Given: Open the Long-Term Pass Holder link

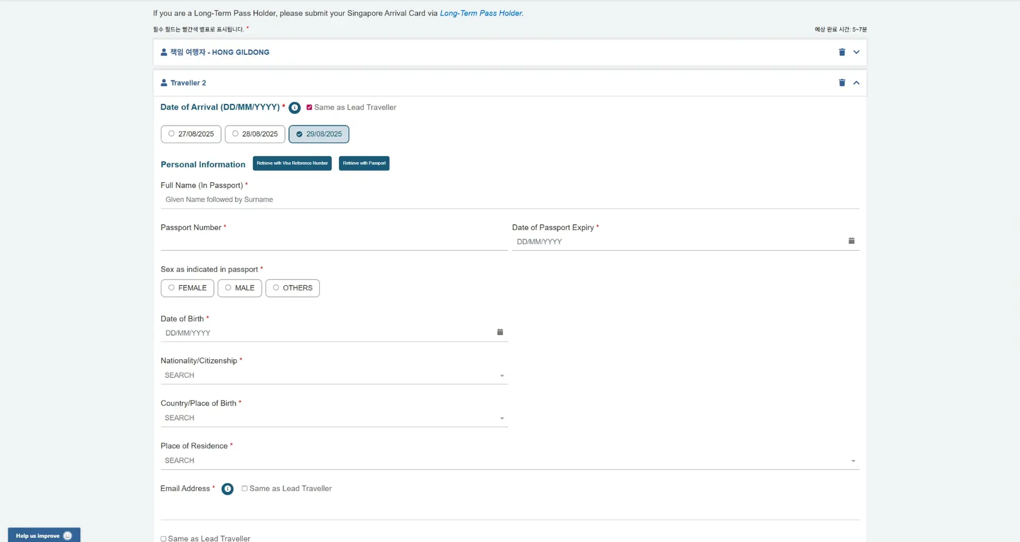Looking at the screenshot, I should (481, 13).
